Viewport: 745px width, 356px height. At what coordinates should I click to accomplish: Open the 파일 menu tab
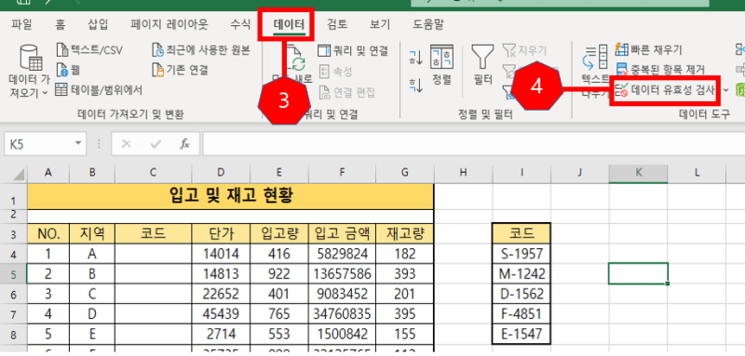21,25
